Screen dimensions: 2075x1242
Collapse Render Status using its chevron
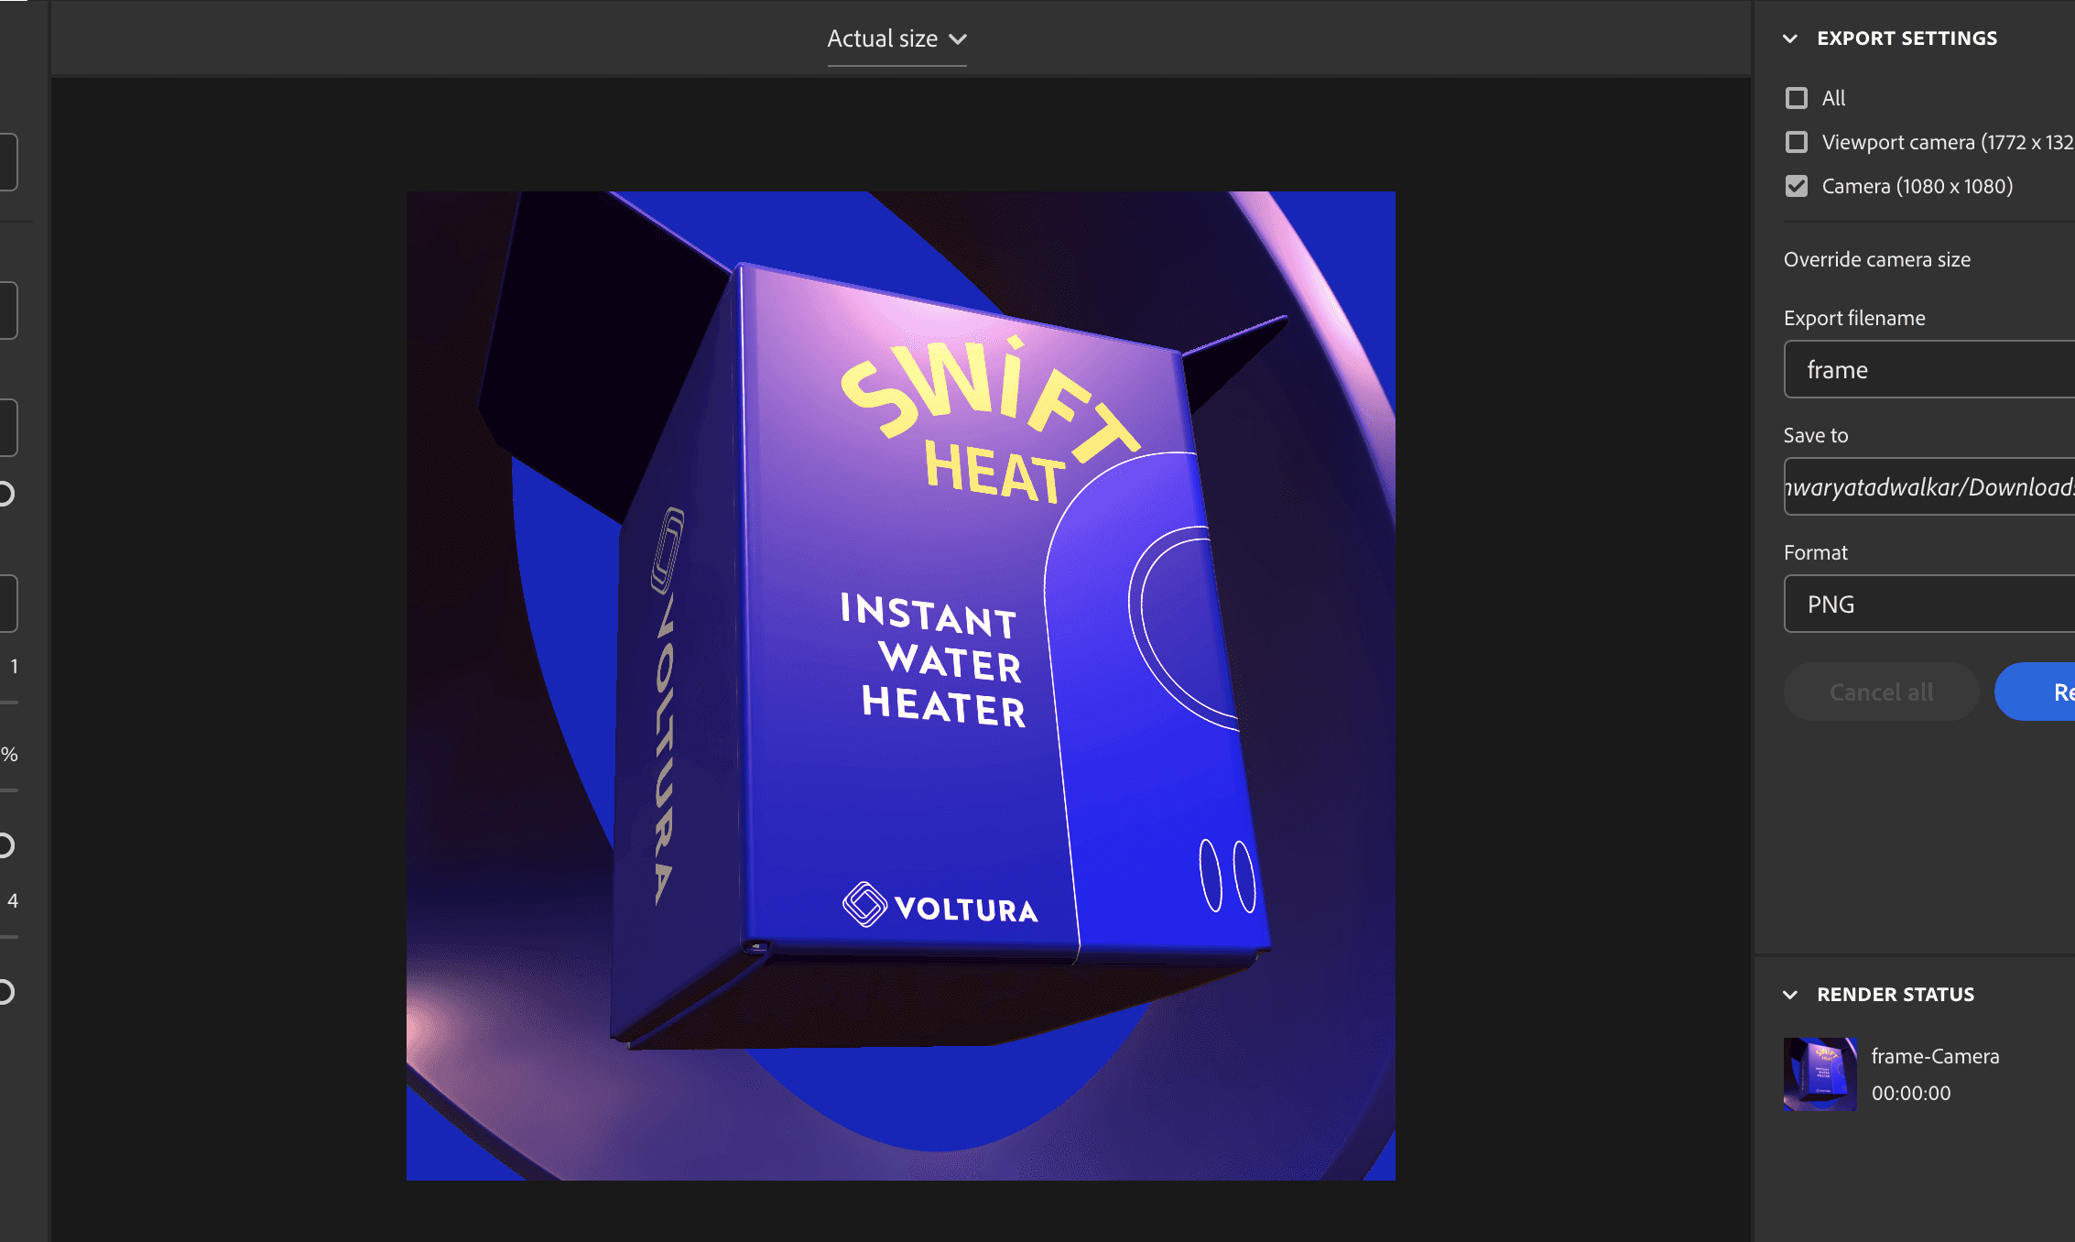1790,995
